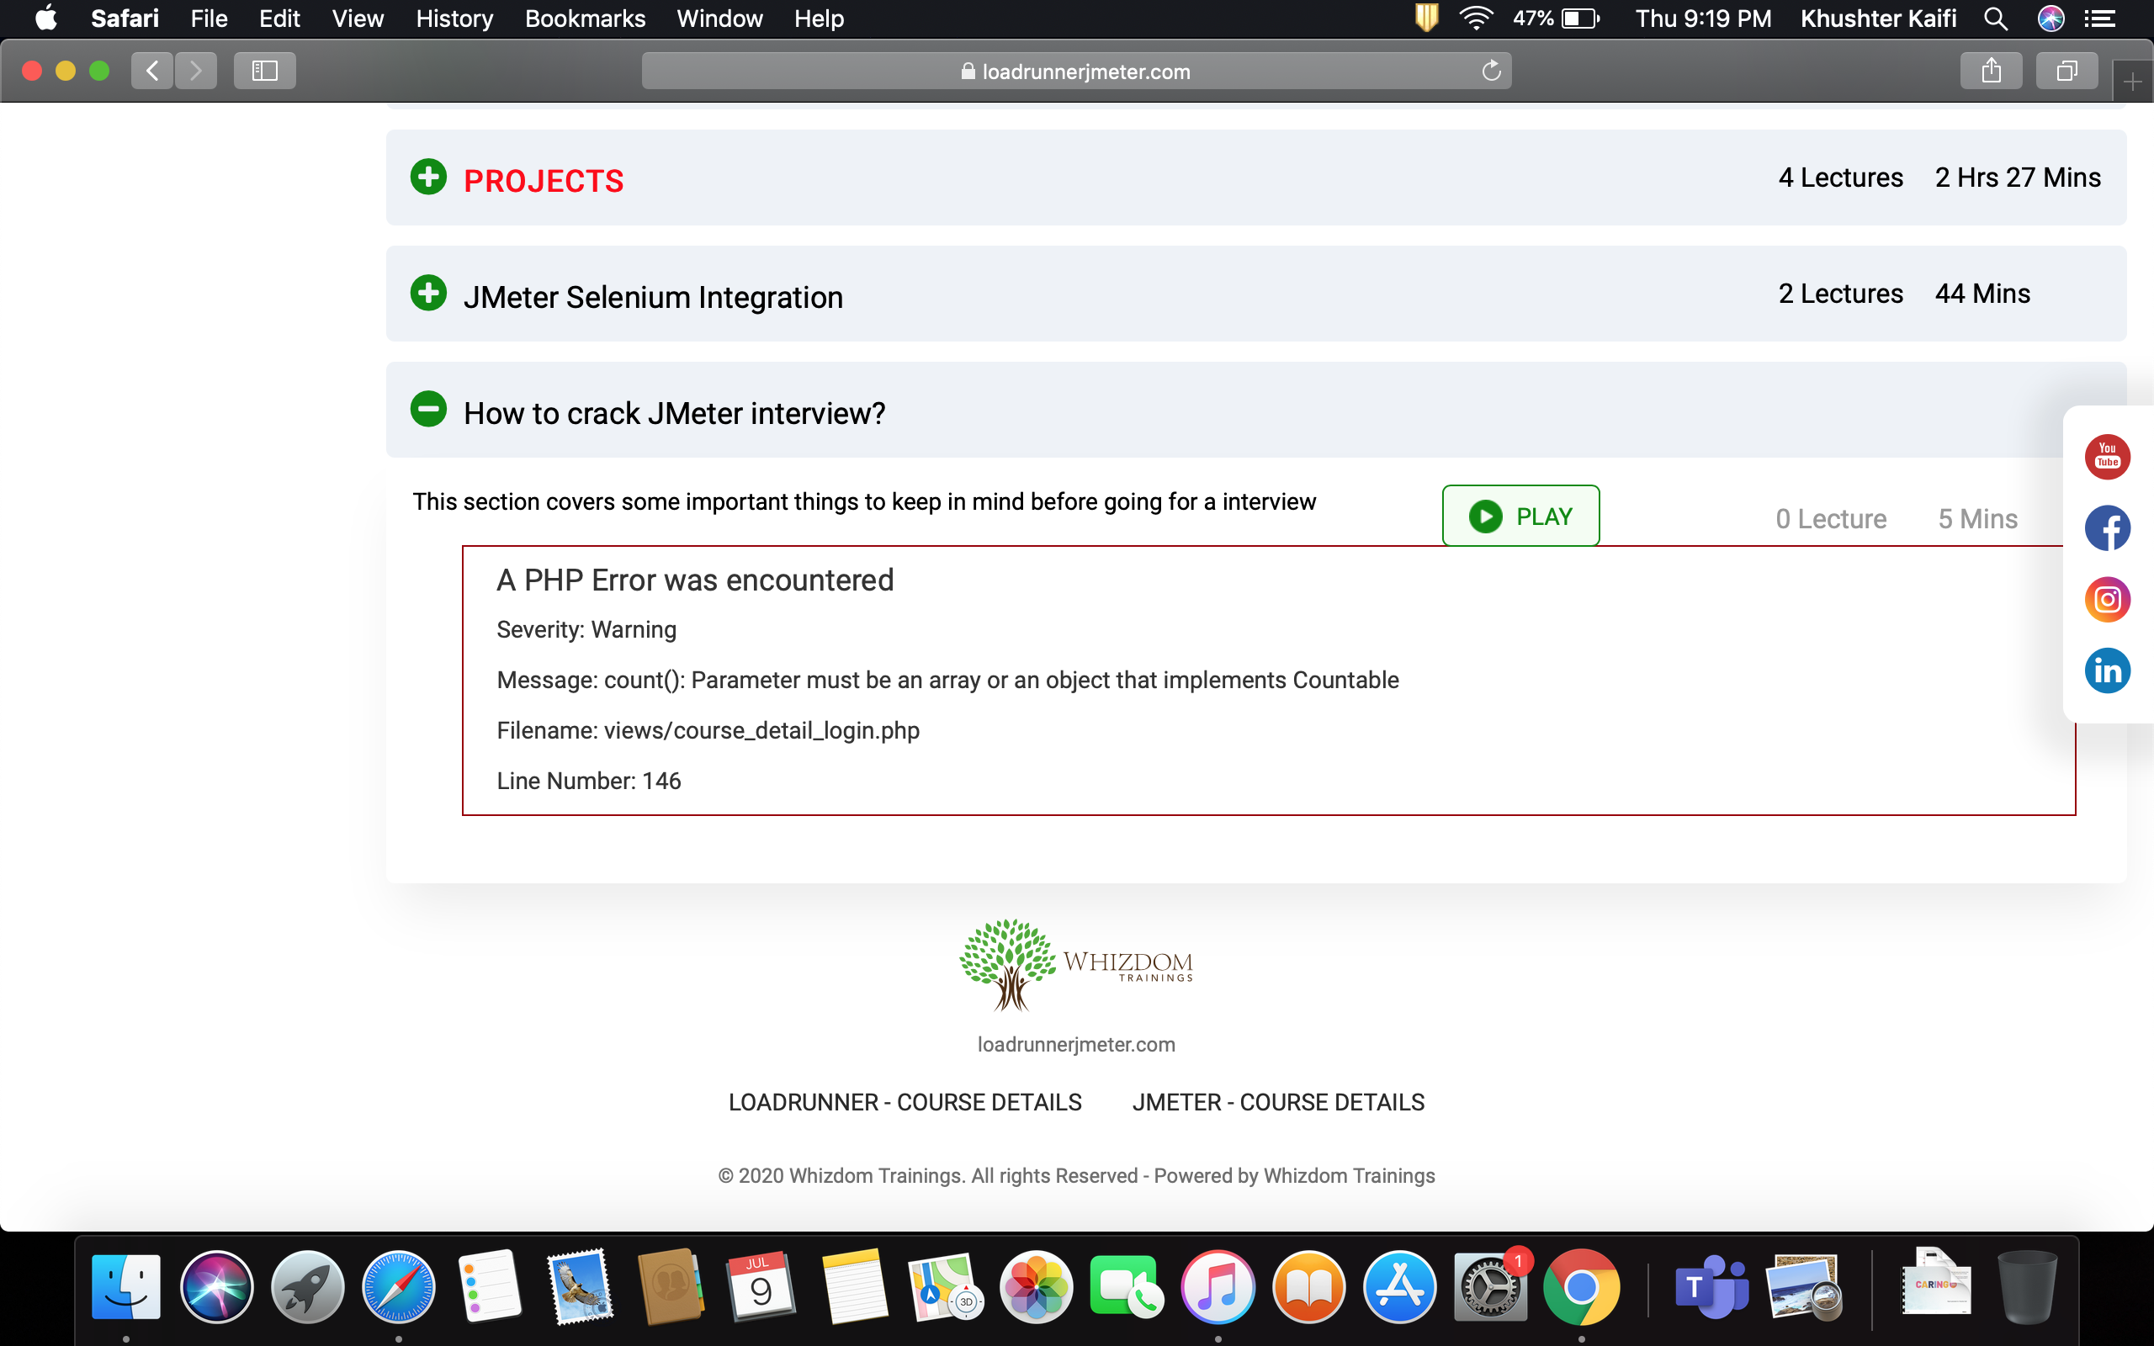Open Books in the Dock

[x=1308, y=1287]
